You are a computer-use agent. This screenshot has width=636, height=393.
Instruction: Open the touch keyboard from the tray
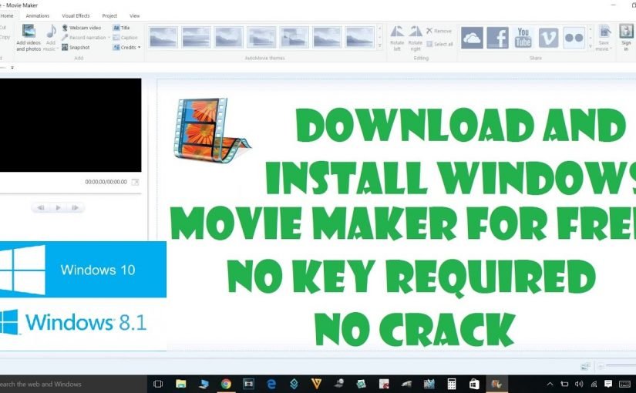624,384
